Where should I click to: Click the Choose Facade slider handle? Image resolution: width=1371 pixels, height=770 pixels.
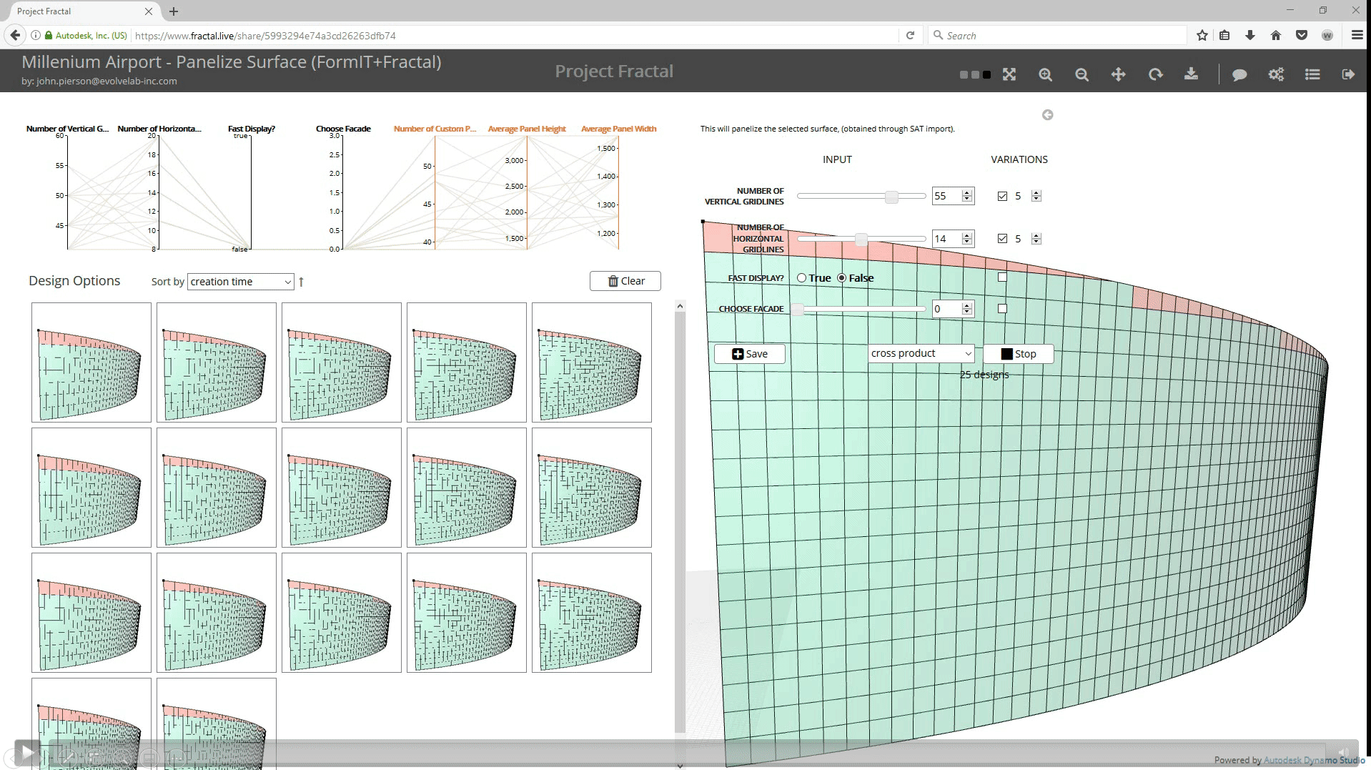tap(798, 310)
